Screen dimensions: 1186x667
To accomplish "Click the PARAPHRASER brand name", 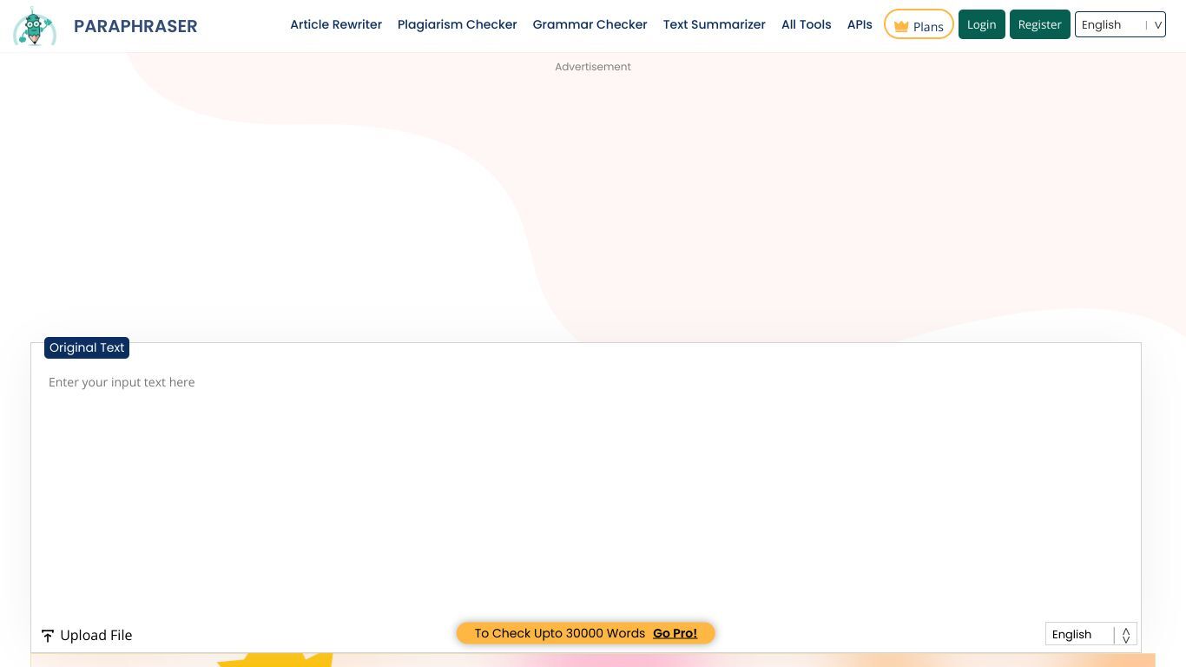I will point(135,26).
